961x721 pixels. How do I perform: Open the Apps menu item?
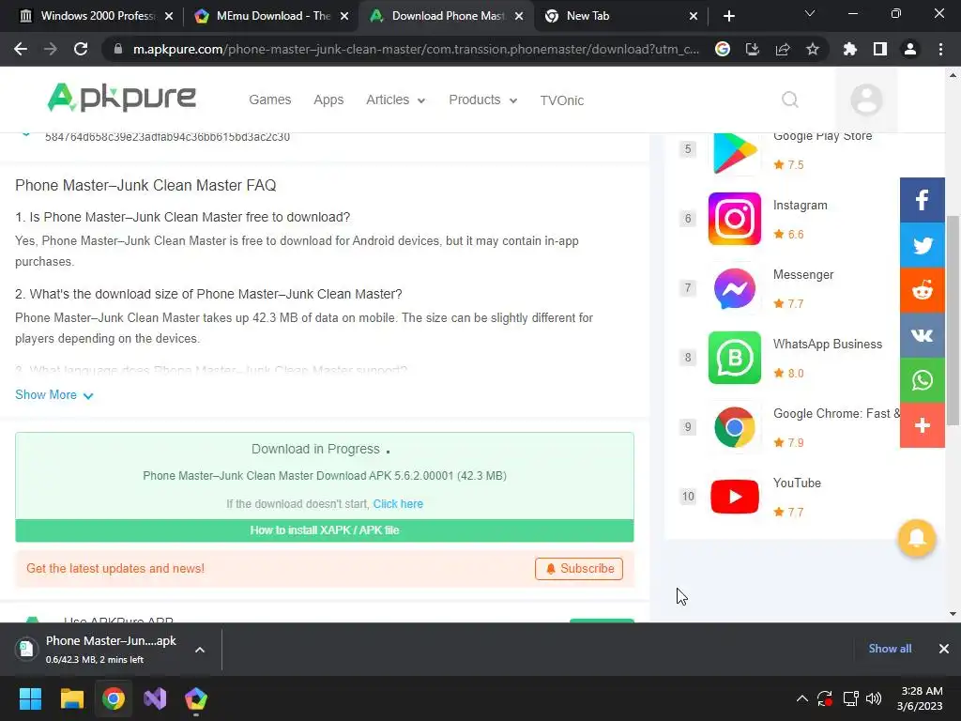(328, 100)
